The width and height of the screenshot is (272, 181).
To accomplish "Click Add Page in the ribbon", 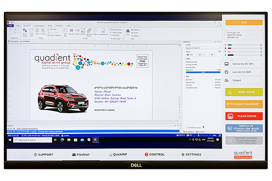I will coord(52,29).
